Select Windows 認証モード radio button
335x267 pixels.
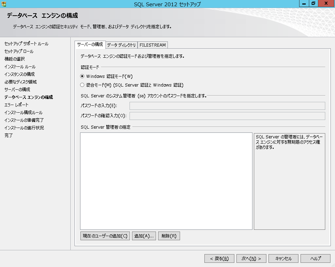pyautogui.click(x=82, y=76)
